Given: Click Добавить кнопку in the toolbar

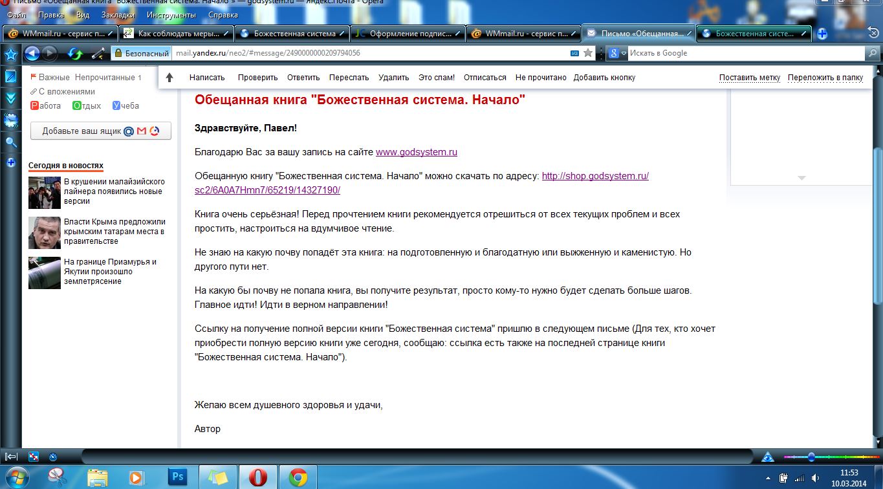Looking at the screenshot, I should tap(604, 78).
